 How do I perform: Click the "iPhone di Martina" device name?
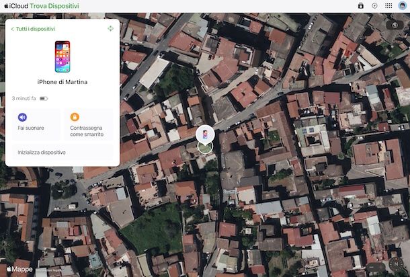pos(63,82)
